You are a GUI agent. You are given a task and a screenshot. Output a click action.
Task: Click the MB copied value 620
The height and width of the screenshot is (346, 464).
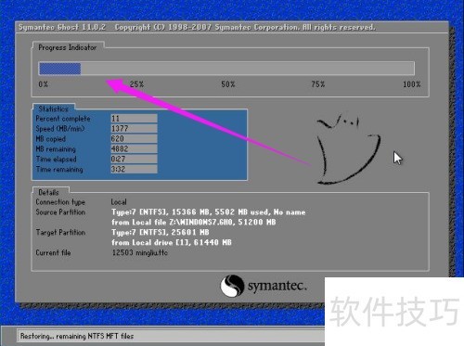click(x=134, y=139)
